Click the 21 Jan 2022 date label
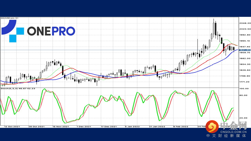 [x=157, y=126]
